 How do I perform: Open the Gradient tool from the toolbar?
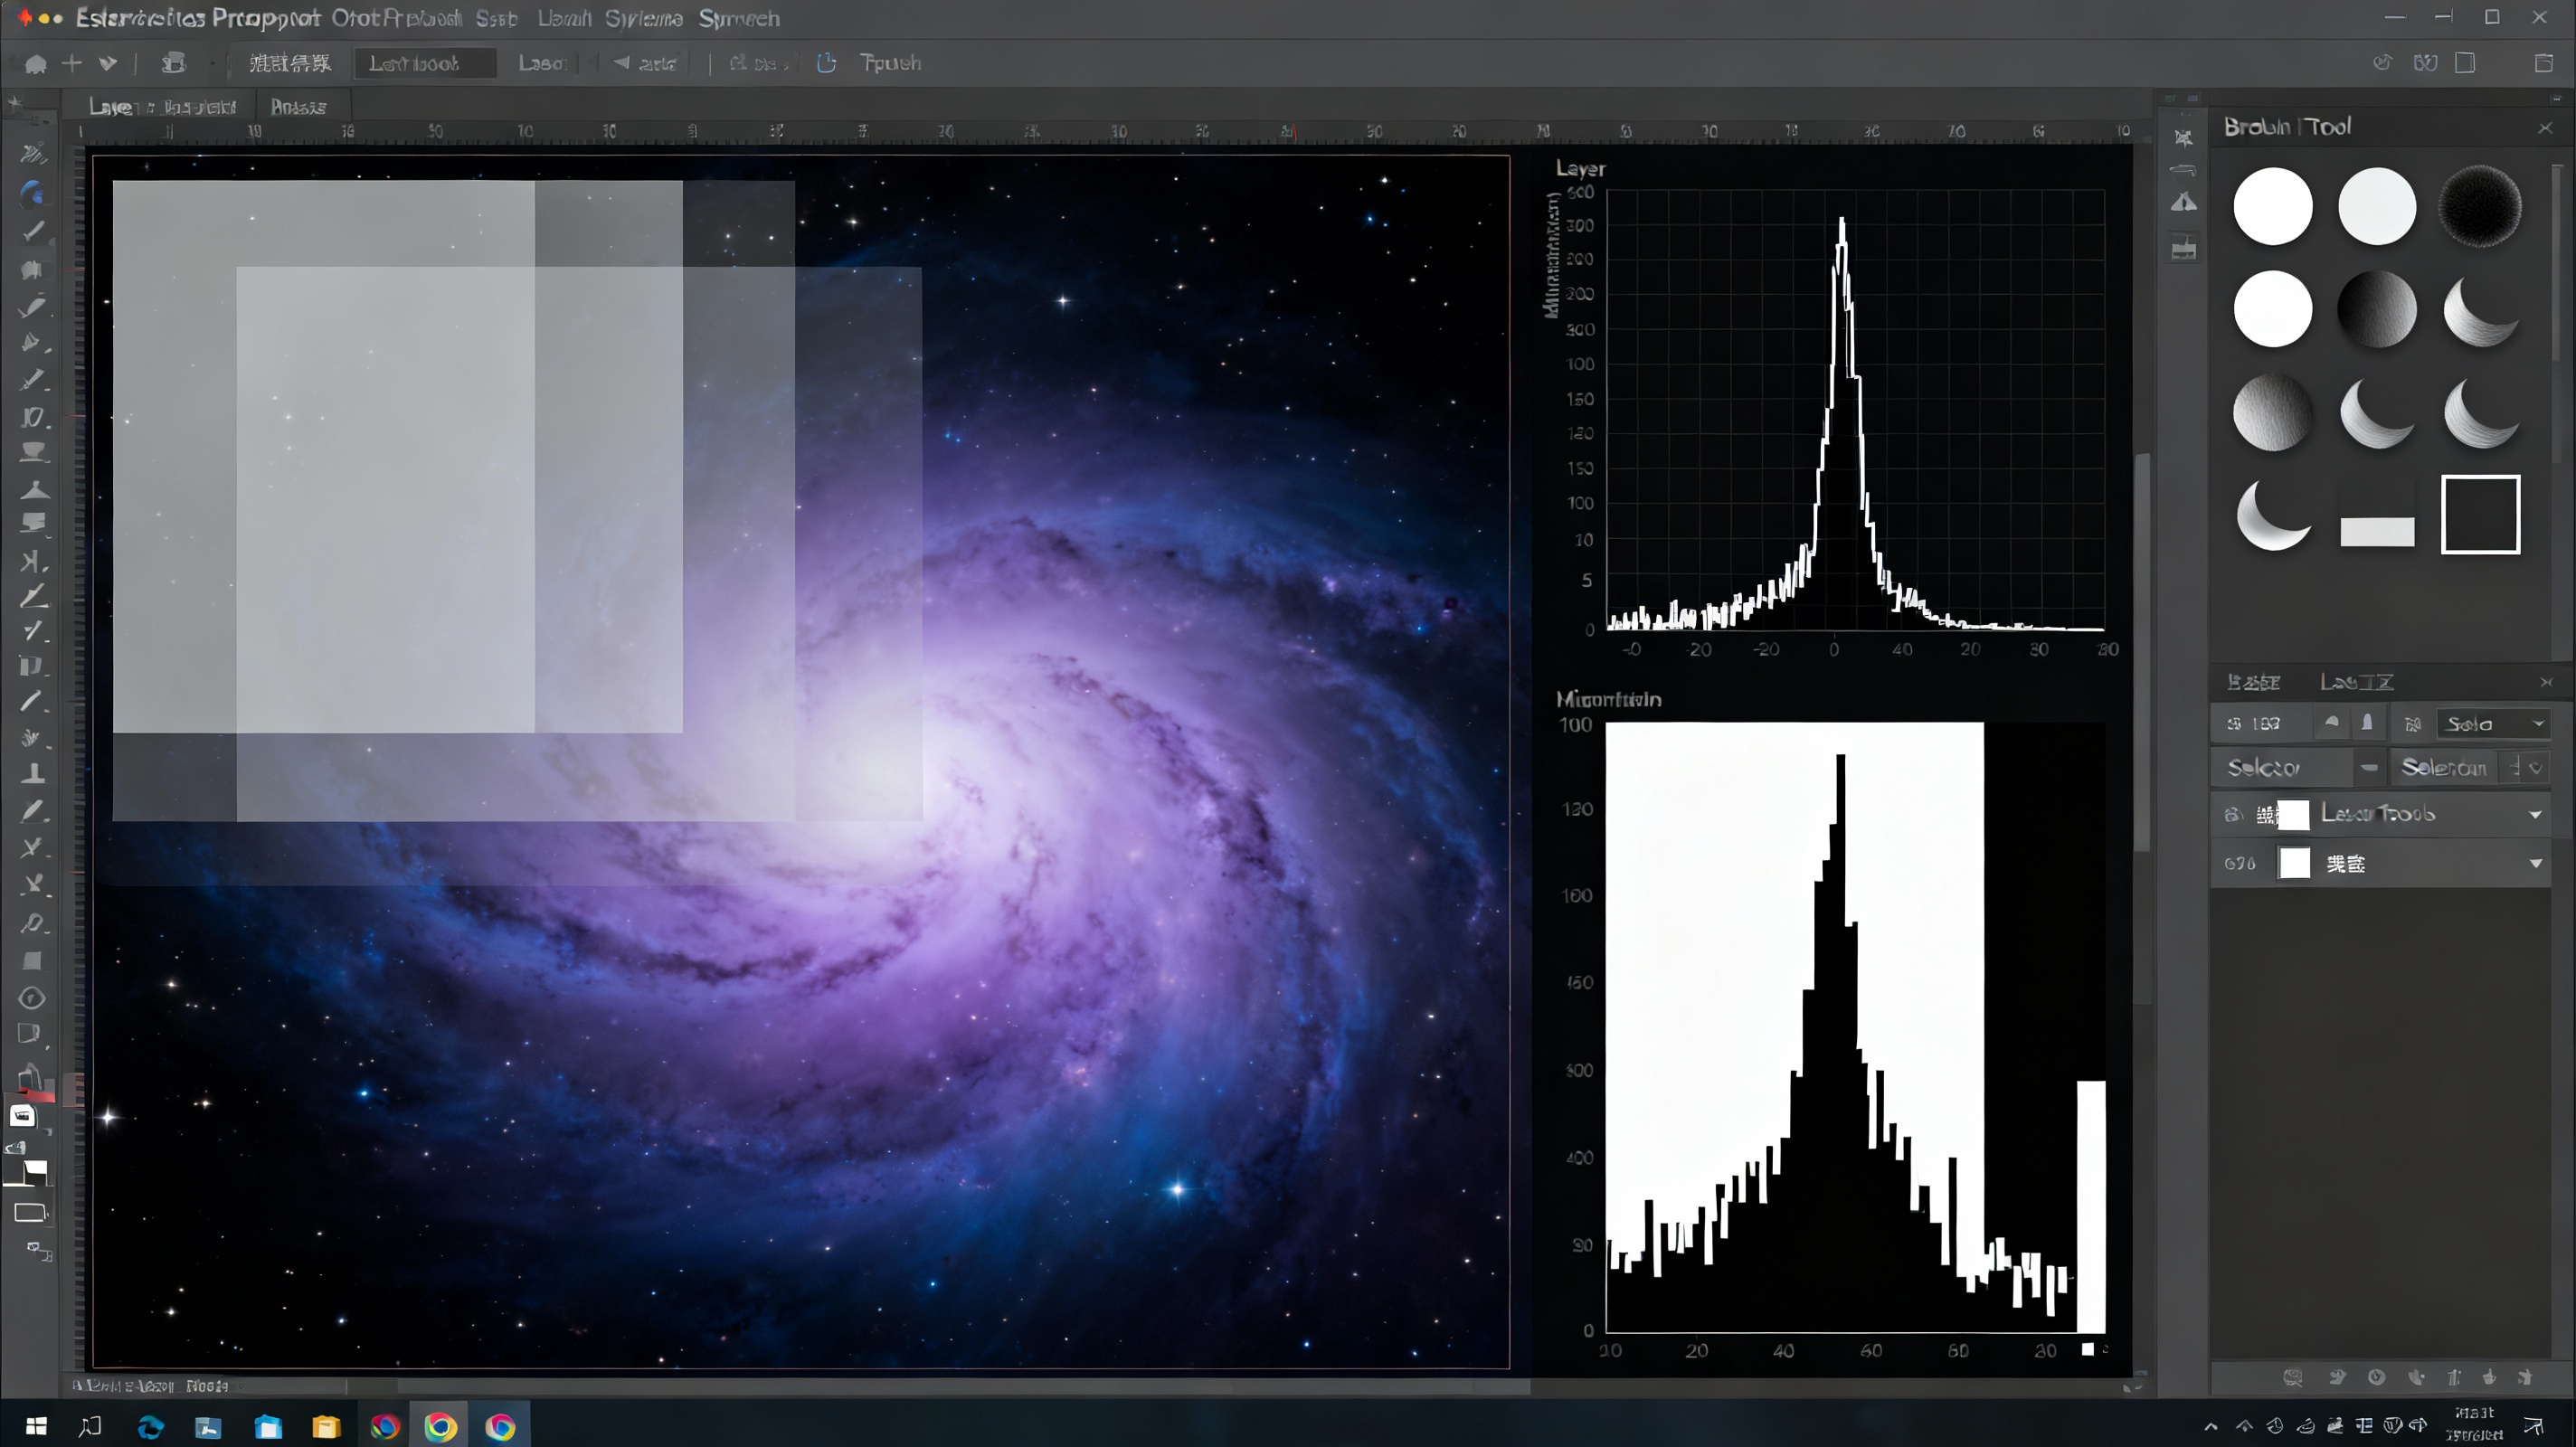(33, 560)
